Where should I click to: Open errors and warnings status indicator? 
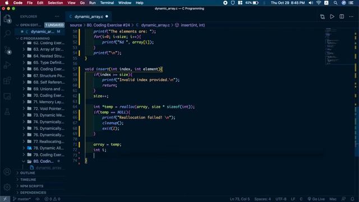click(x=52, y=199)
